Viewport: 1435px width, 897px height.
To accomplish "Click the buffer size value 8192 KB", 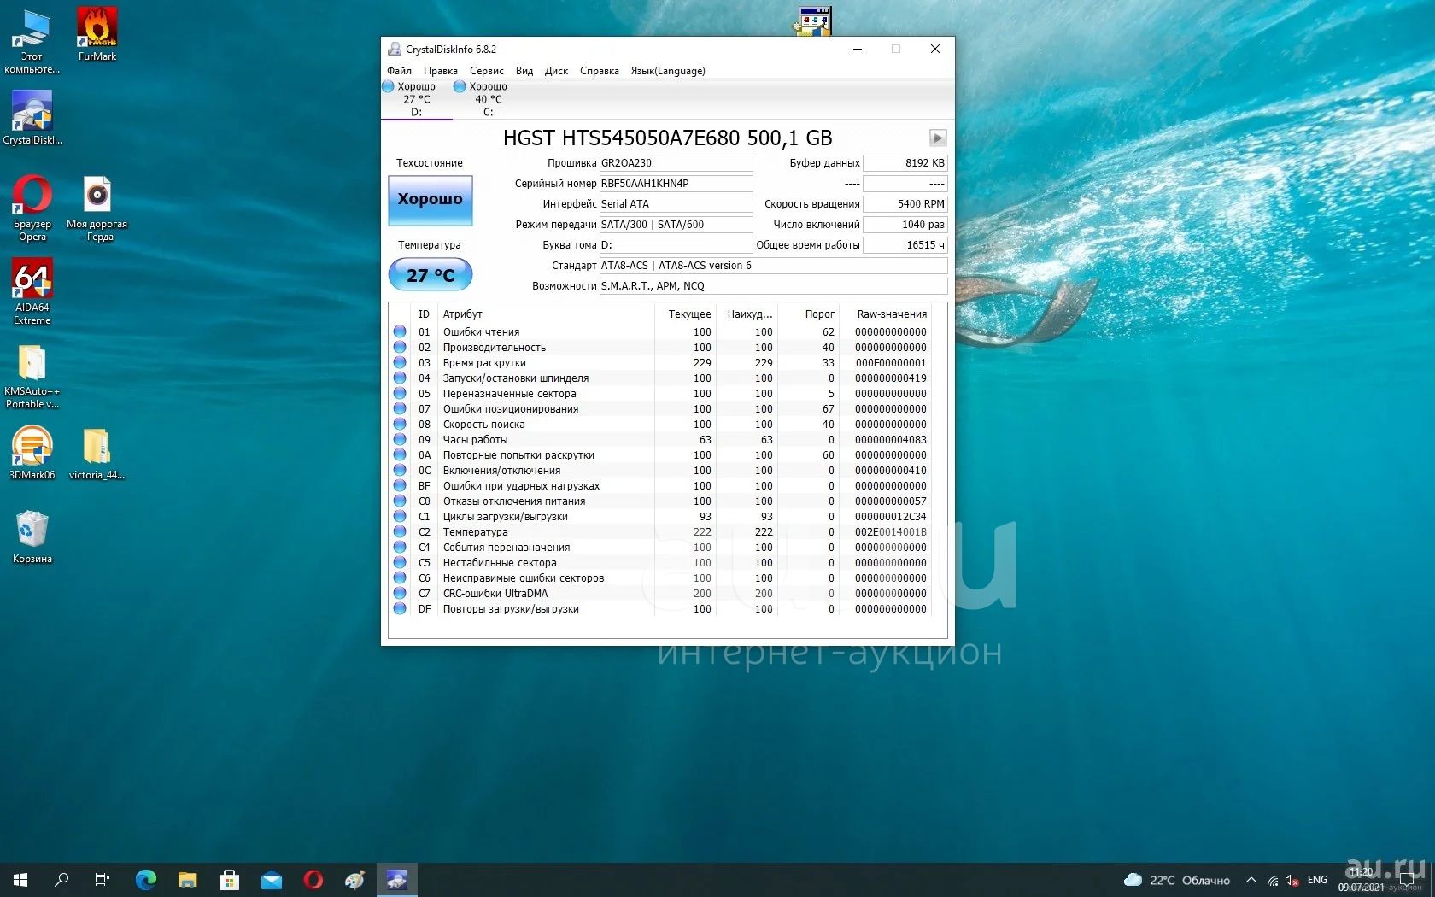I will click(x=905, y=163).
